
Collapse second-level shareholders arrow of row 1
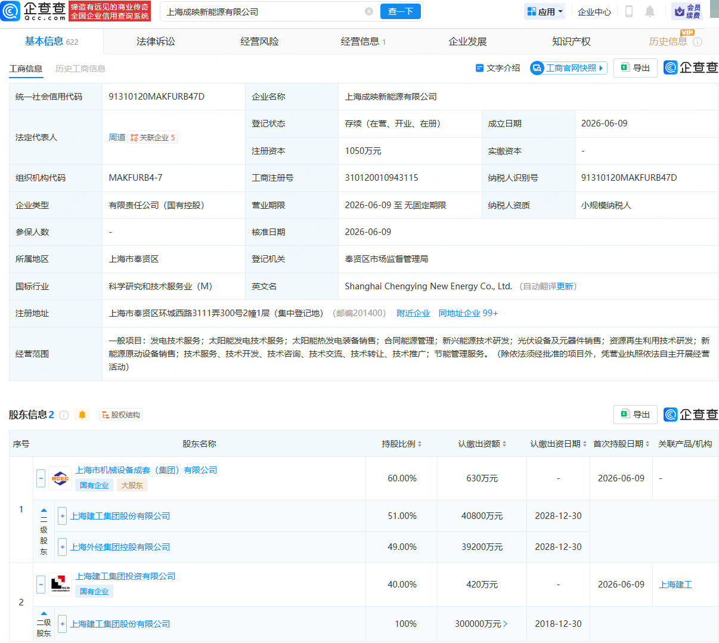(44, 511)
